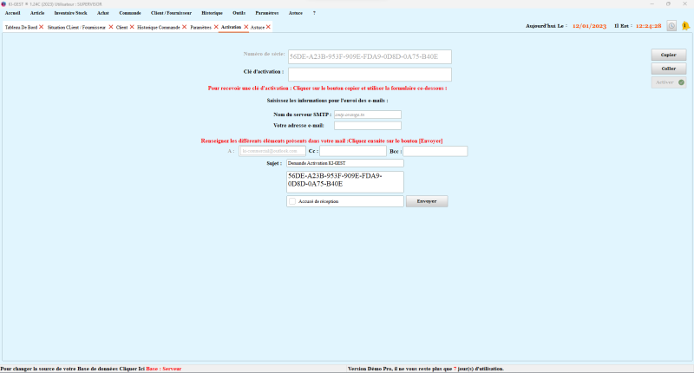Close the Historique Commande tab

pyautogui.click(x=184, y=28)
